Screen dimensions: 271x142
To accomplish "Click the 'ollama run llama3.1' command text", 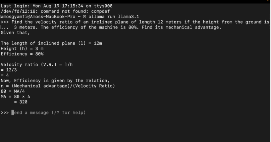I will [114, 17].
